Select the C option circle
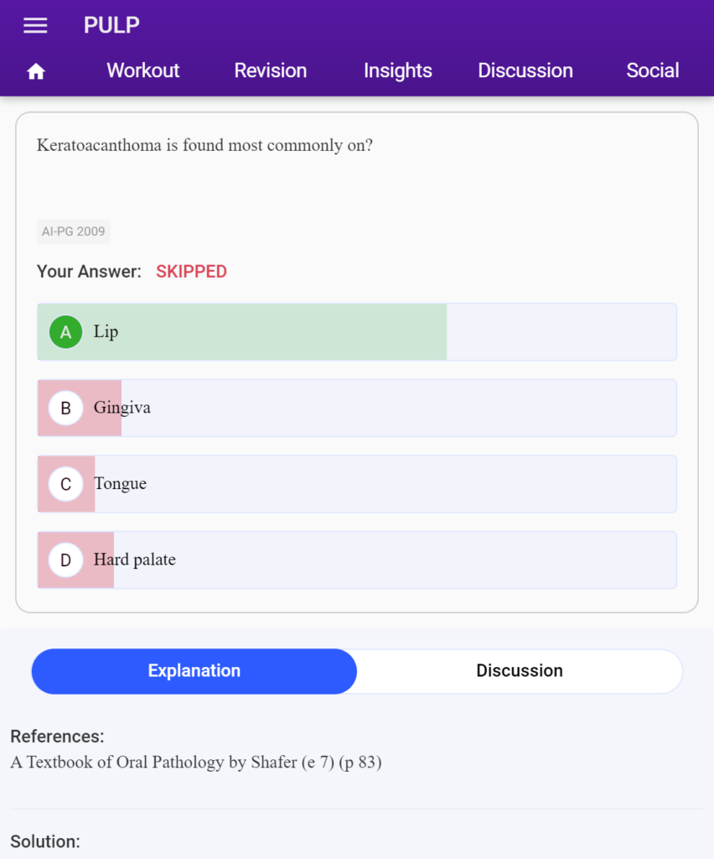 pos(65,484)
